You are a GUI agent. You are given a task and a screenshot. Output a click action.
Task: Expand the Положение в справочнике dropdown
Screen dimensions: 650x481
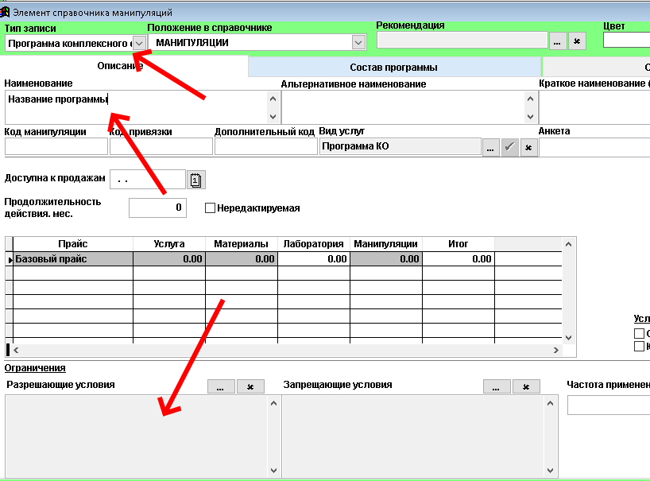click(x=358, y=43)
